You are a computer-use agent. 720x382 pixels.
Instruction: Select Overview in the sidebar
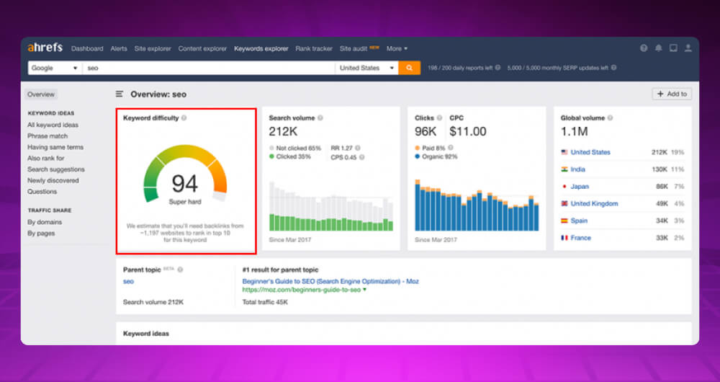41,94
